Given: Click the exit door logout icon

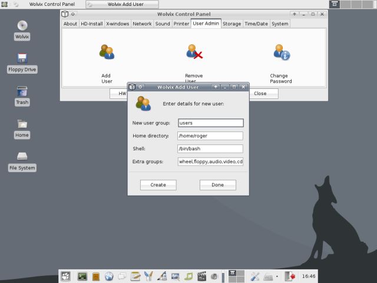Looking at the screenshot, I should click(290, 277).
